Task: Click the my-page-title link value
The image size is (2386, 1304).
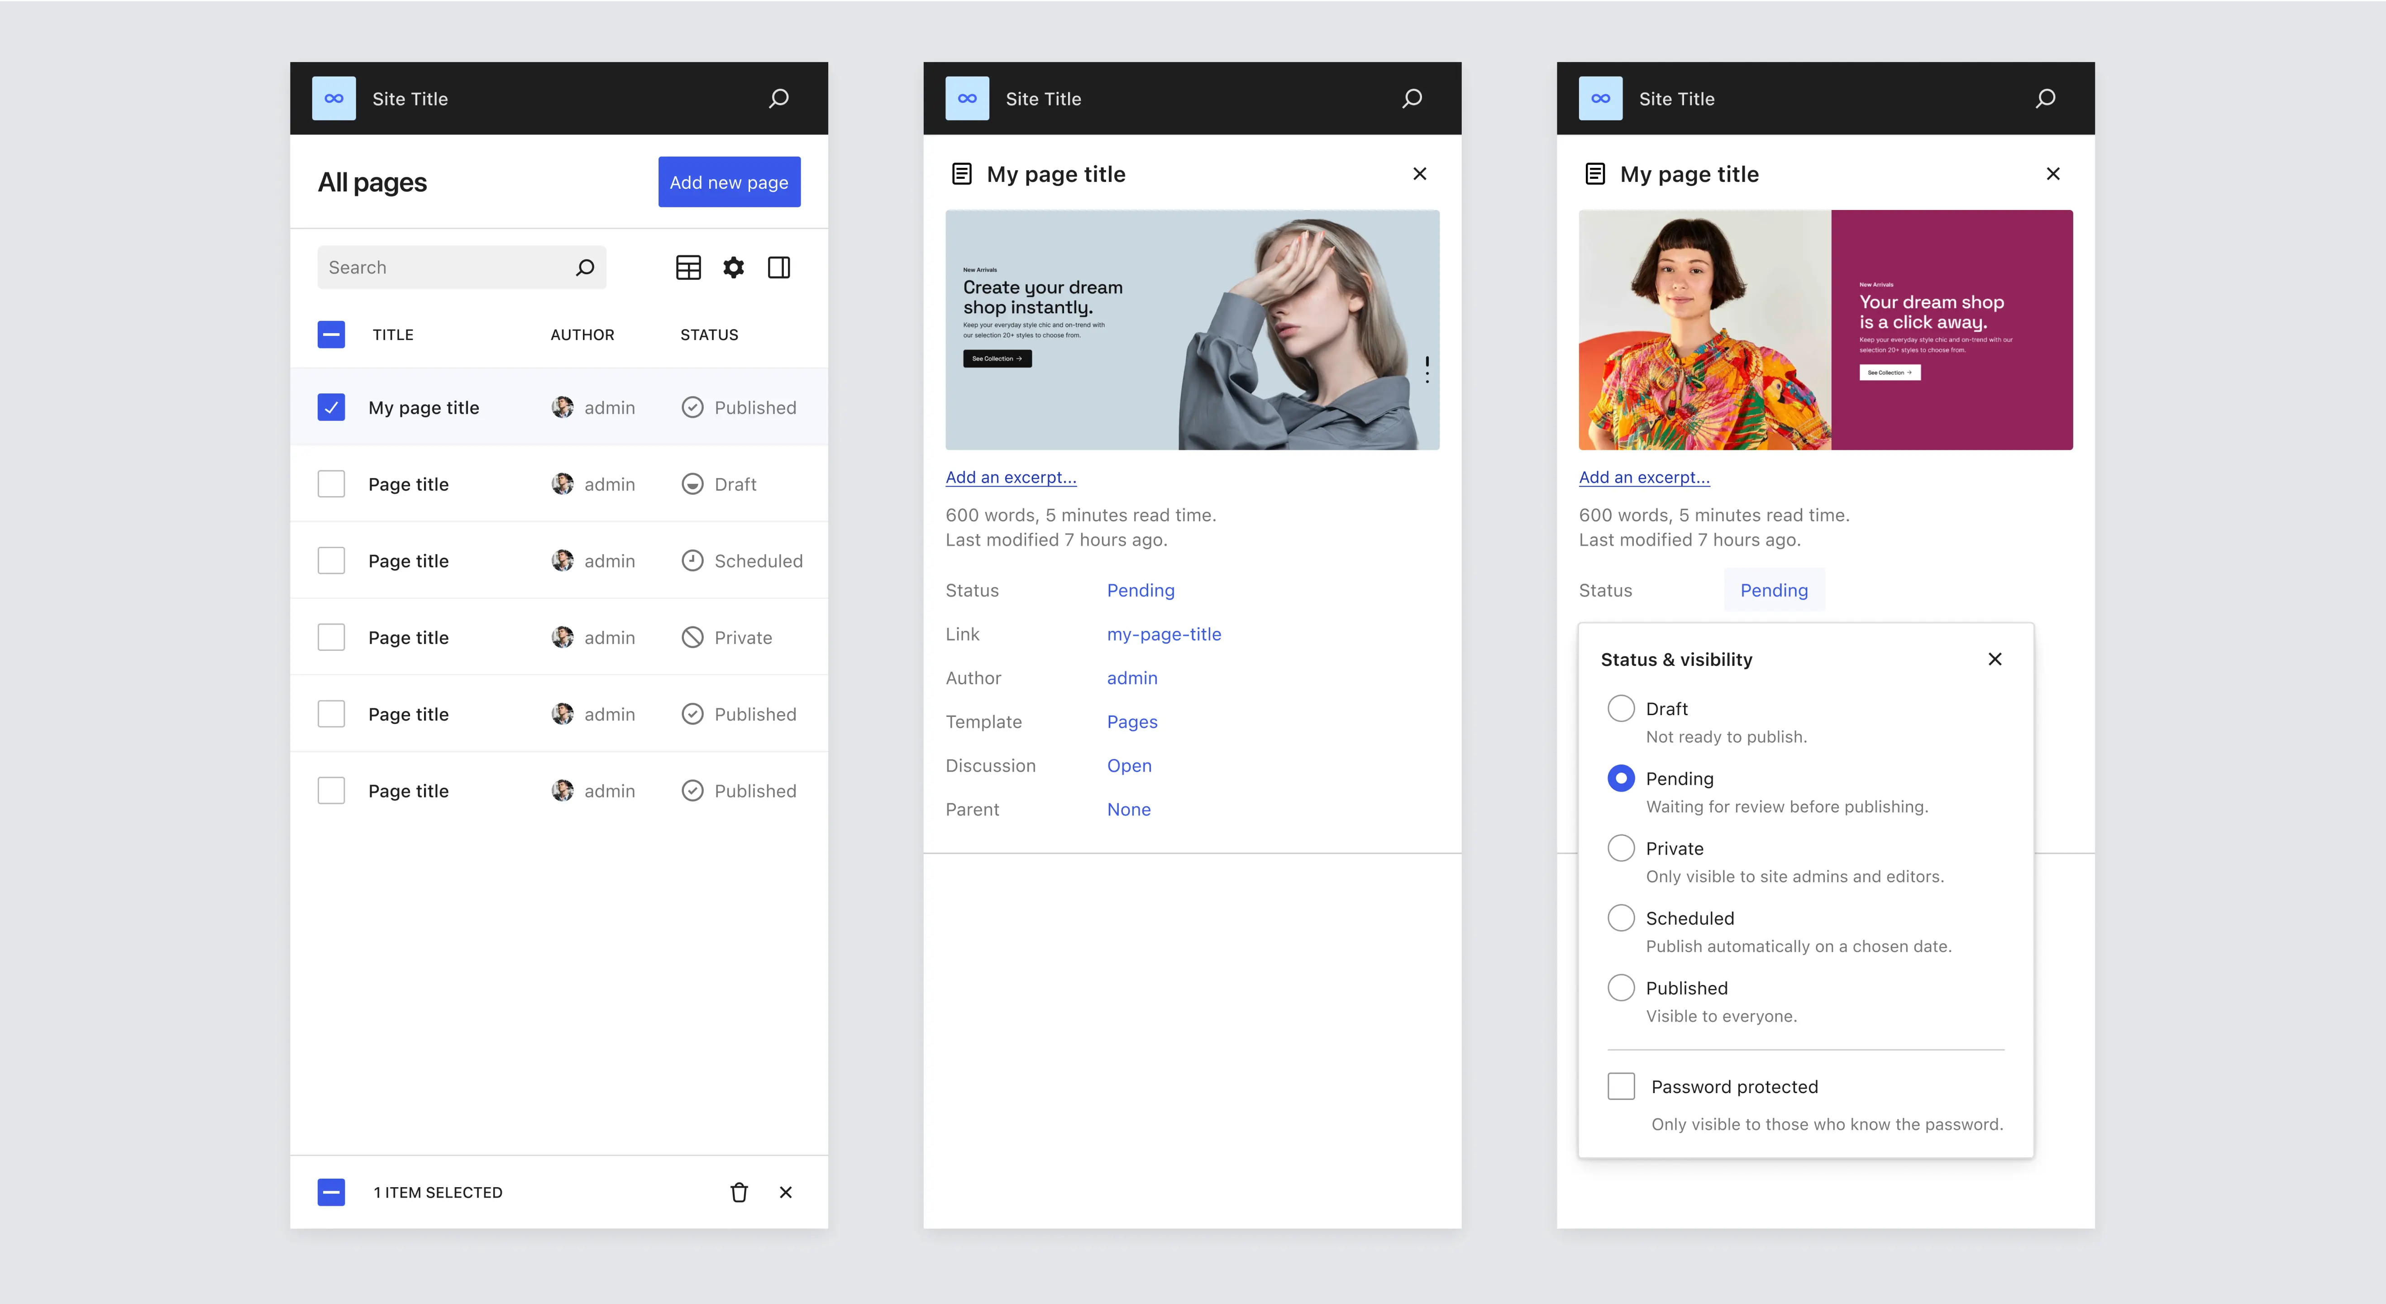Action: 1164,635
